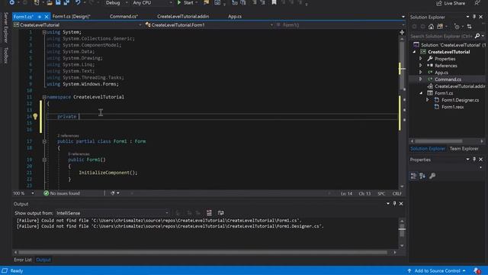Image resolution: width=488 pixels, height=275 pixels.
Task: Switch to the Form1.cs [Design] tab
Action: click(71, 17)
